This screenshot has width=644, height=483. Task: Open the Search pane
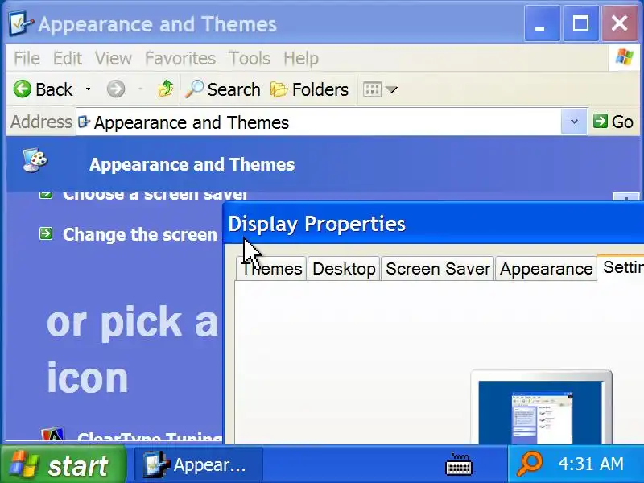tap(223, 89)
